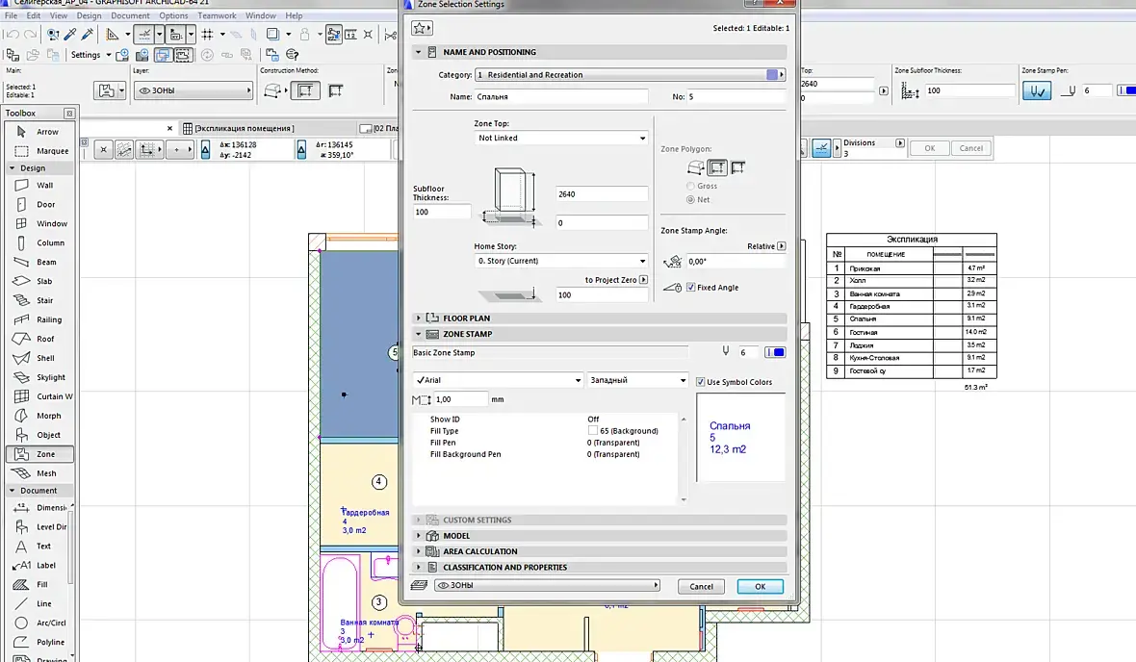1136x662 pixels.
Task: Choose the Shell tool
Action: (39, 358)
